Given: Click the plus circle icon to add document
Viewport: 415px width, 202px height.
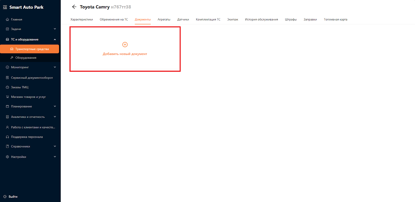Looking at the screenshot, I should click(x=125, y=45).
